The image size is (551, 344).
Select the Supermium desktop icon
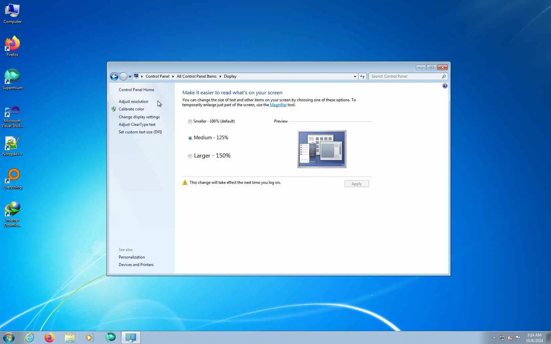pyautogui.click(x=12, y=80)
